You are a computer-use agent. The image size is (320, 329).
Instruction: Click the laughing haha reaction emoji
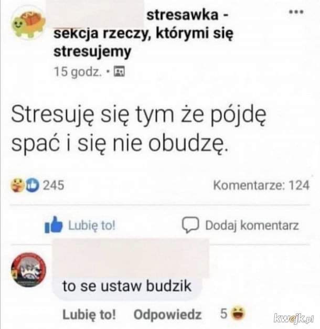click(x=238, y=313)
